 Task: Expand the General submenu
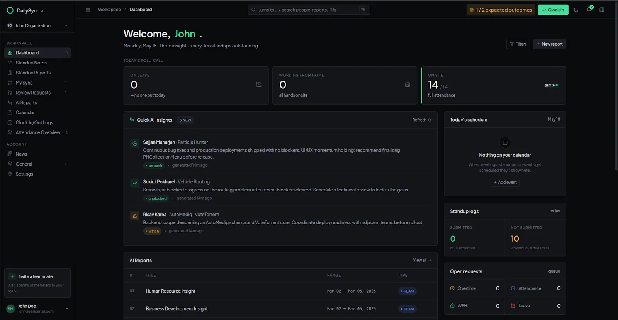(x=66, y=164)
